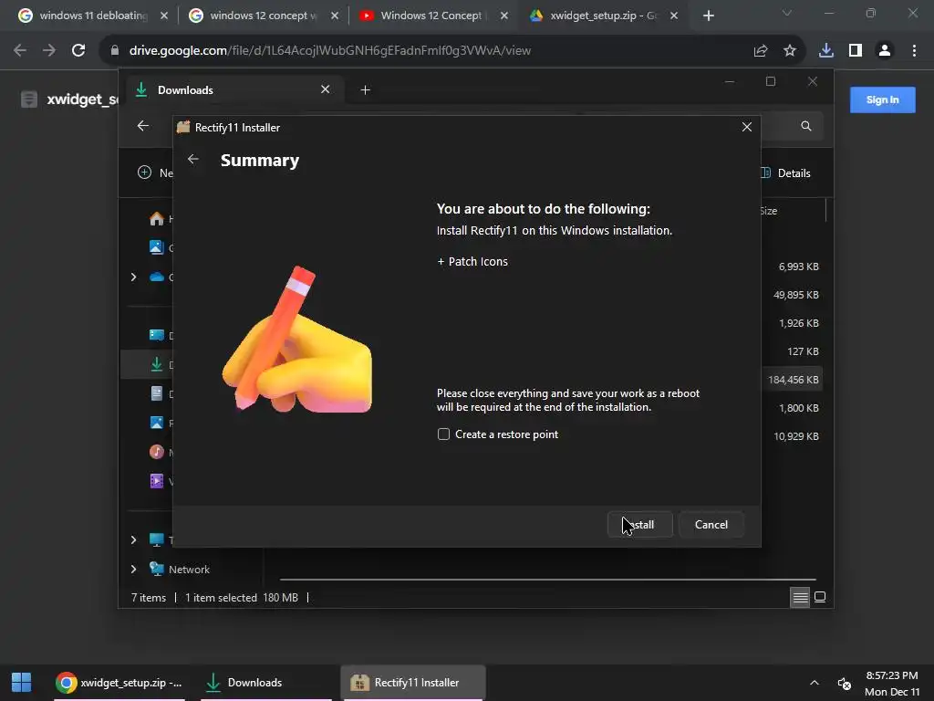
Task: Open Chrome three-dot menu
Action: tap(914, 51)
